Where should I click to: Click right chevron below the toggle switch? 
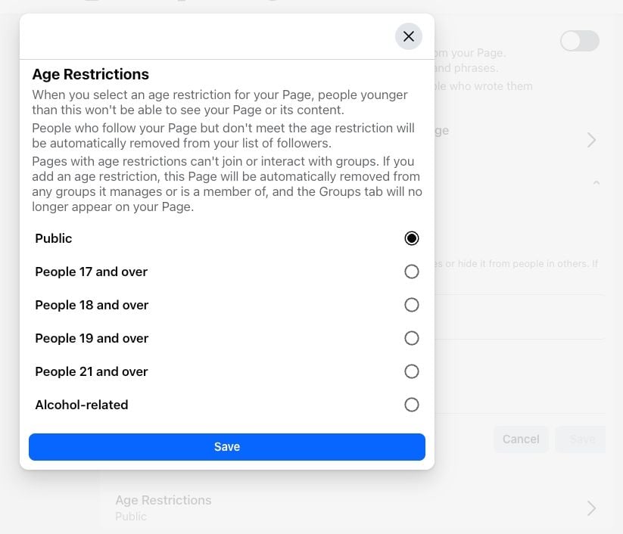(x=591, y=140)
